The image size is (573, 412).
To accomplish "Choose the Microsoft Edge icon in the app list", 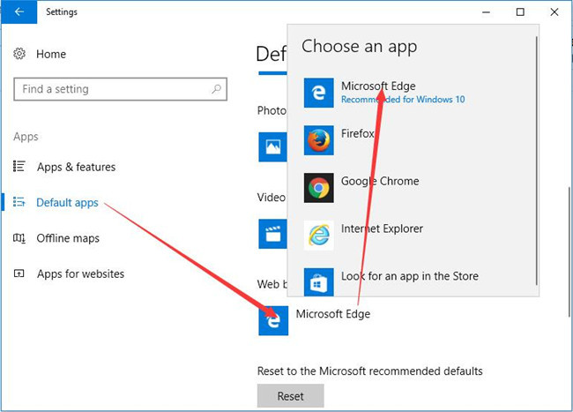I will coord(318,93).
